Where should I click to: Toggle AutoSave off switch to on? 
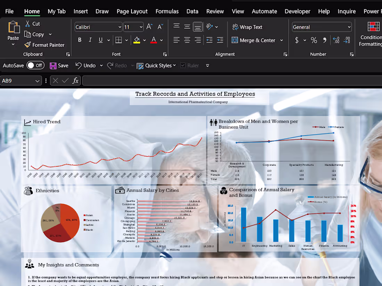click(35, 65)
